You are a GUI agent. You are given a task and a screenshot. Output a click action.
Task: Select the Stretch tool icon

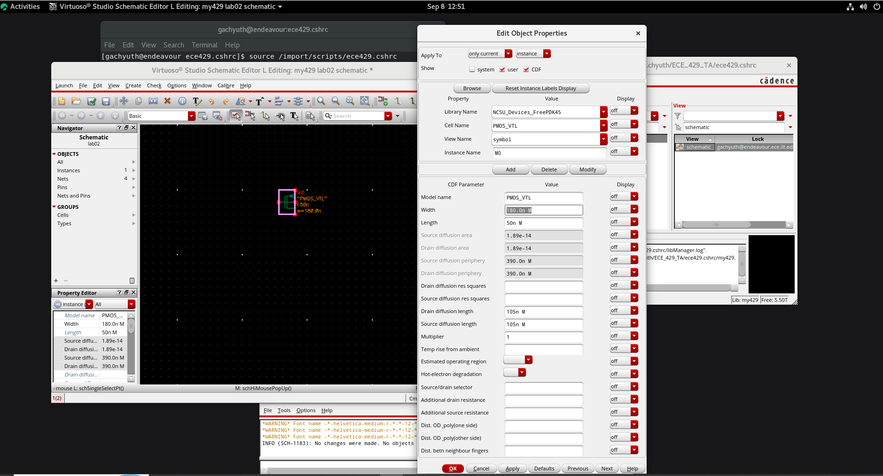[153, 101]
